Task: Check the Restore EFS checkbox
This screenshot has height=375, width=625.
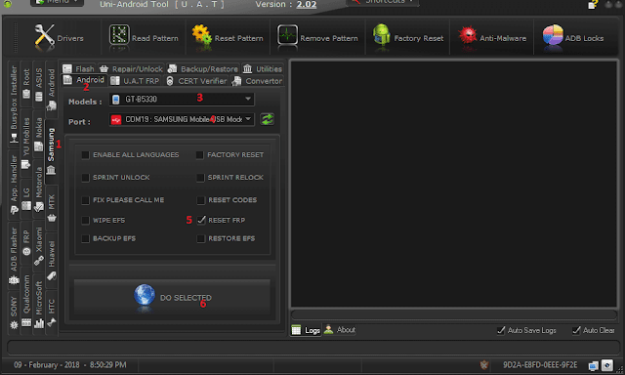Action: (201, 238)
